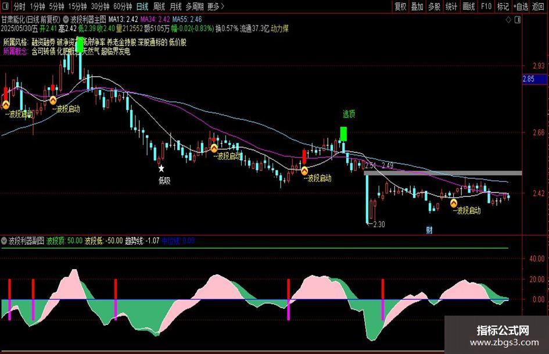549x354 pixels.
Task: Open the 波段利器副图 indicator dropdown circle
Action: [4, 241]
